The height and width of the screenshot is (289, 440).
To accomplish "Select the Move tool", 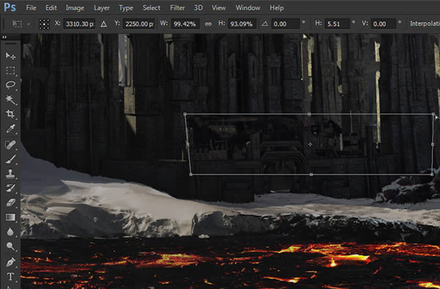I will pyautogui.click(x=11, y=56).
